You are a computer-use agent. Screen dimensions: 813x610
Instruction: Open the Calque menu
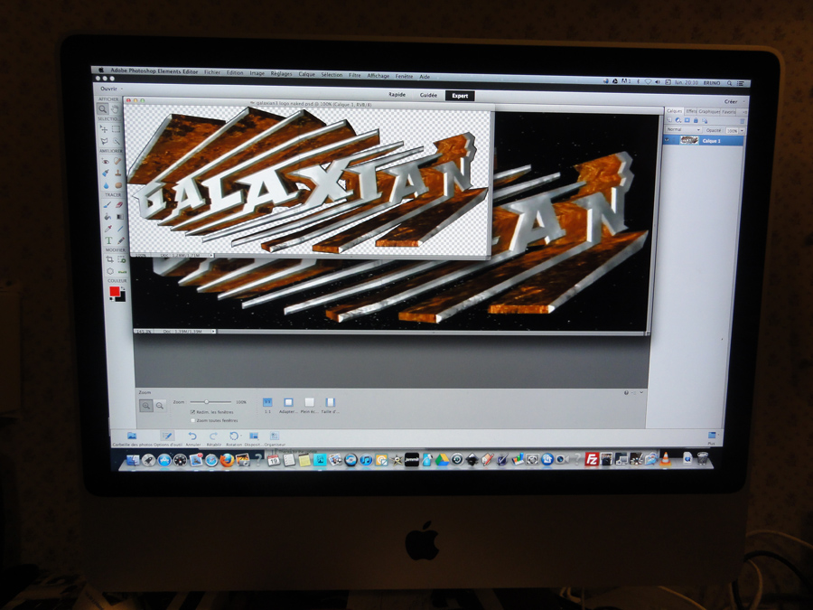pos(306,74)
